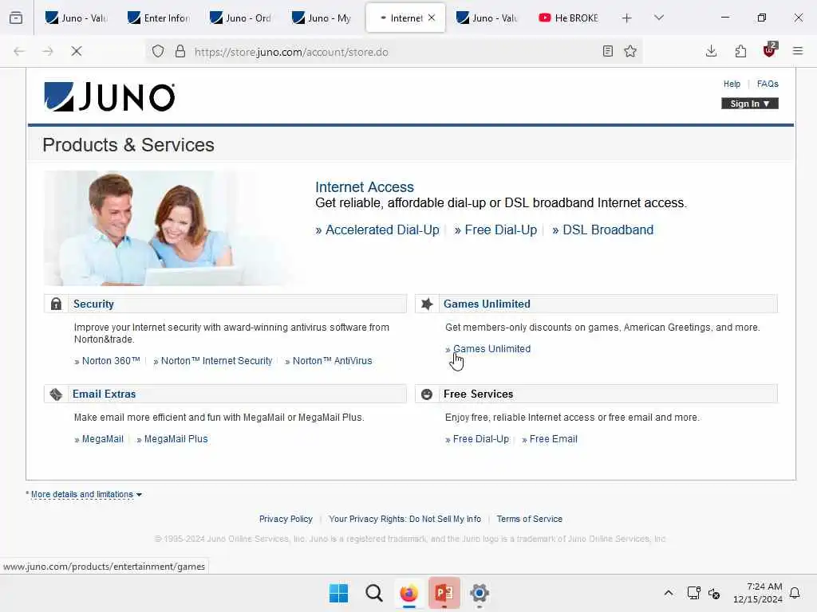Open notification bell in taskbar
The width and height of the screenshot is (817, 612).
tap(795, 593)
